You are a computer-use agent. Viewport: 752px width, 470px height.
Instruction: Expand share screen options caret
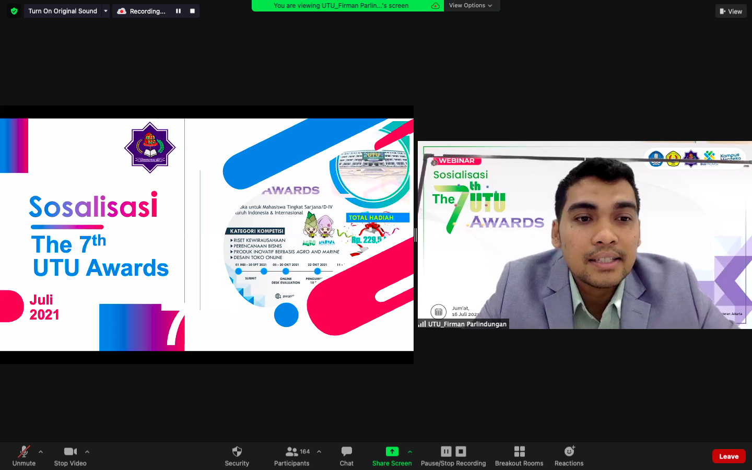point(410,452)
